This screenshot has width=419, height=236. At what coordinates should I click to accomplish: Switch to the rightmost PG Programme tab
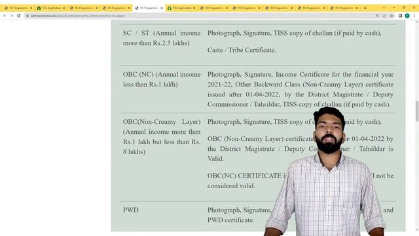pyautogui.click(x=344, y=9)
